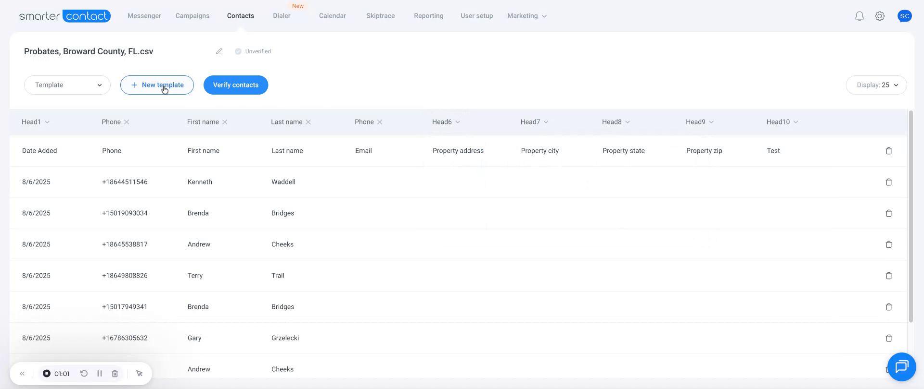Open the notifications bell
Viewport: 924px width, 389px height.
coord(859,16)
